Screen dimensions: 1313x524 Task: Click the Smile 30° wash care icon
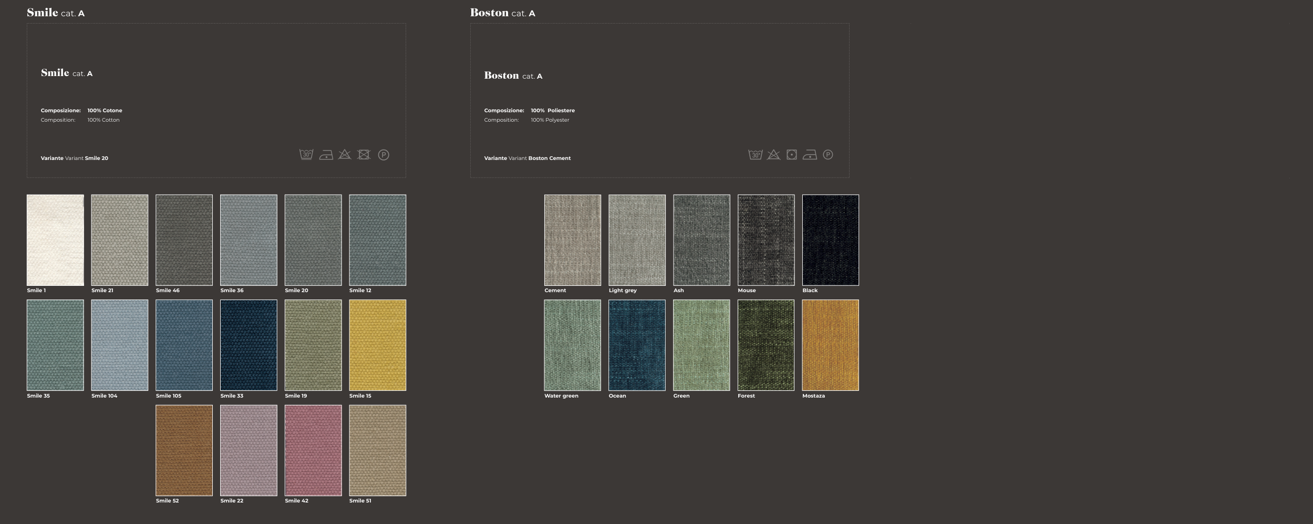click(306, 155)
